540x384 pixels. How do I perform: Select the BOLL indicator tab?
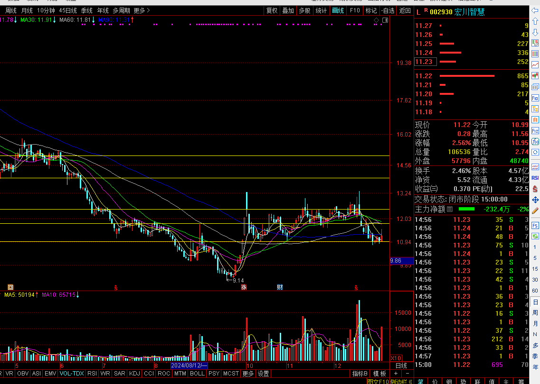(x=197, y=374)
